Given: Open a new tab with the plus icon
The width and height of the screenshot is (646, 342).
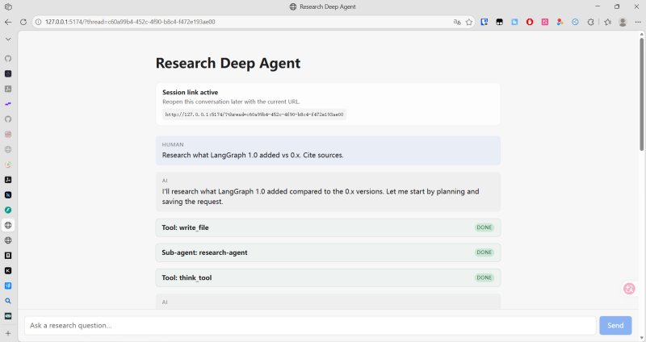Looking at the screenshot, I should point(8,333).
